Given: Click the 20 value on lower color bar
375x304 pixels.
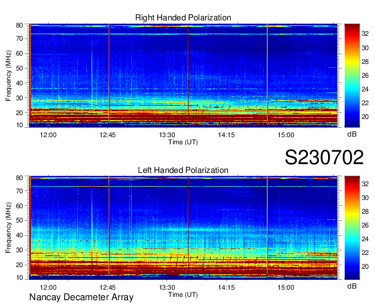Looking at the screenshot, I should [x=365, y=266].
